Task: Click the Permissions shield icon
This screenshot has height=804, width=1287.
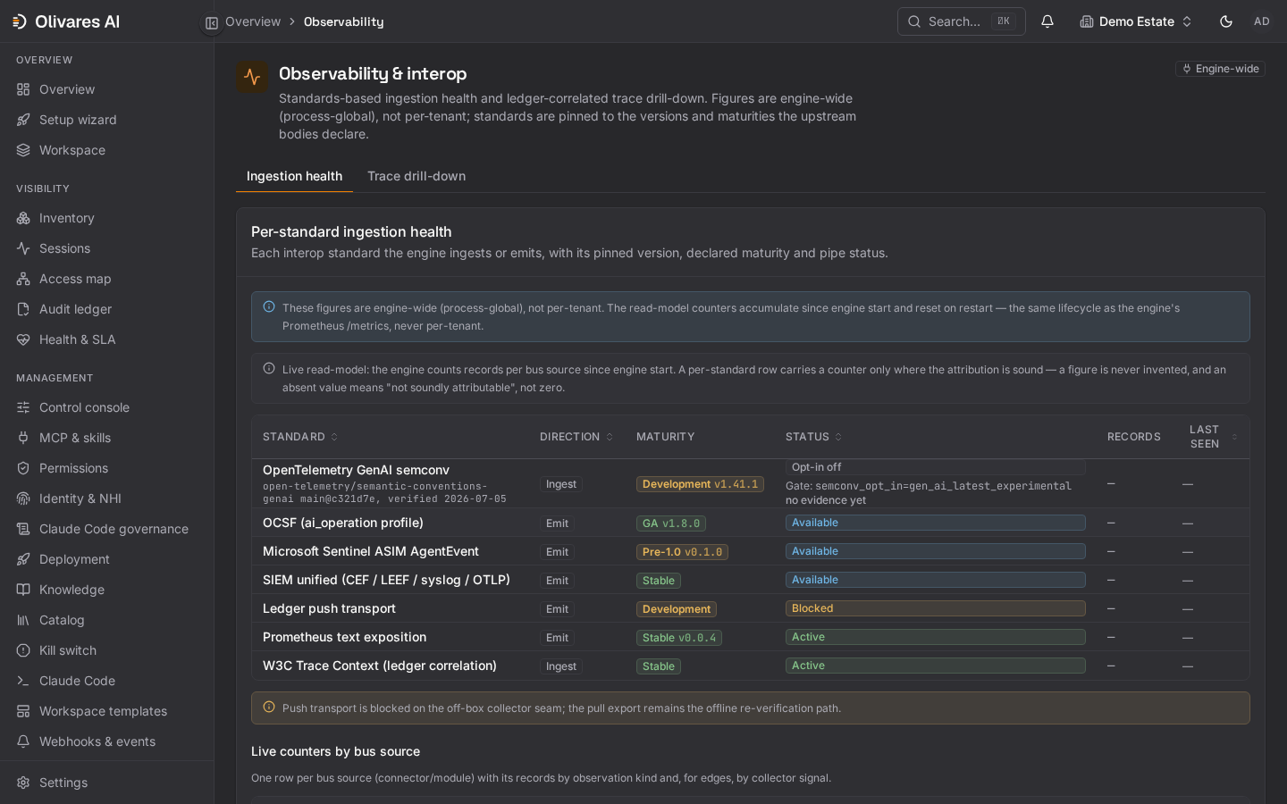Action: 23,468
